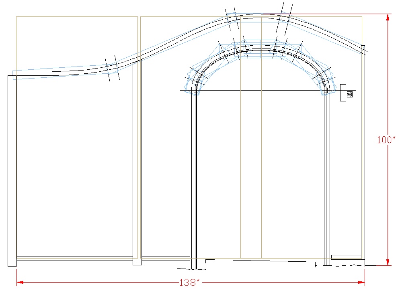Viewport: 402px width, 293px height.
Task: Click the apex of the arched door header
Action: click(261, 49)
